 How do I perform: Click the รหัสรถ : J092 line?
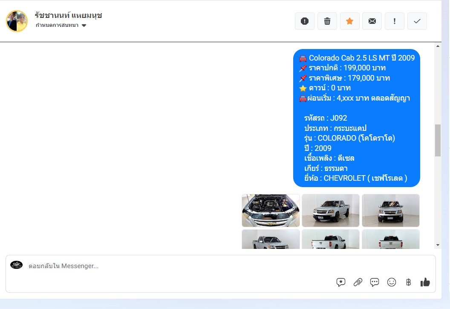[326, 118]
